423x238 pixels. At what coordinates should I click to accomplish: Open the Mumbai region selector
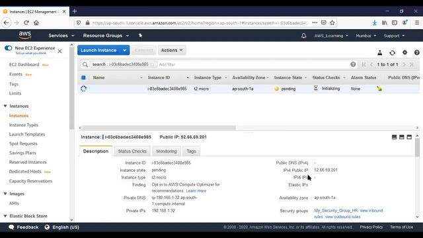click(x=365, y=36)
